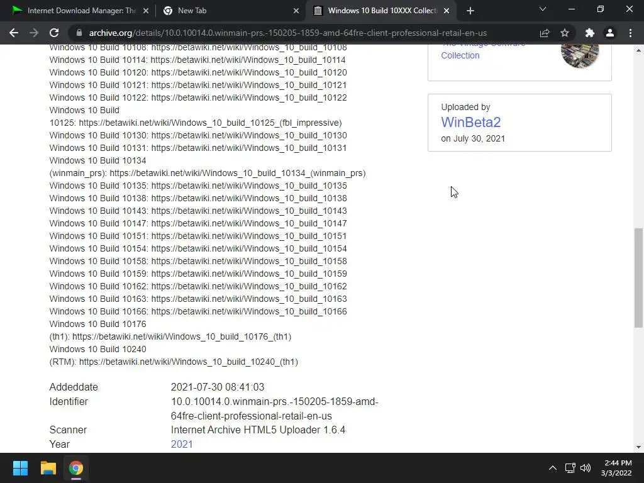Click the build 10134 winmain_prs URL text
Viewport: 644px width, 483px height.
point(237,174)
